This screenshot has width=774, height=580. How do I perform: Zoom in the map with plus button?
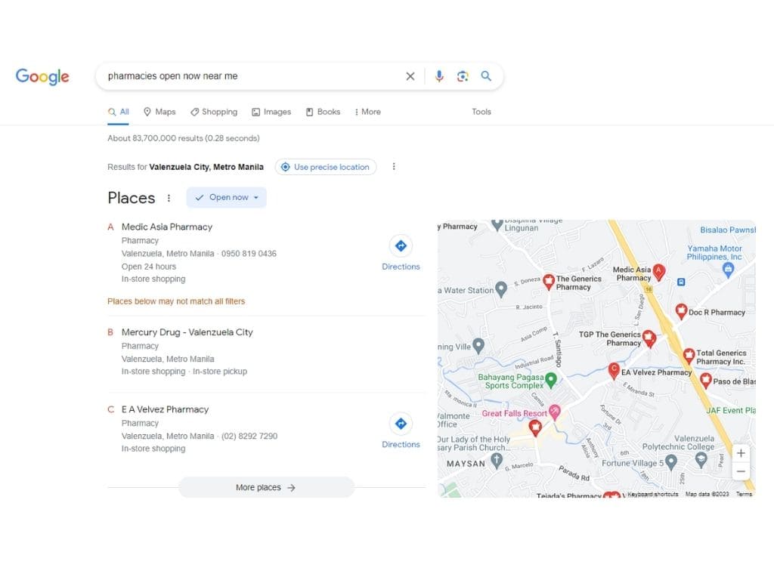point(741,453)
